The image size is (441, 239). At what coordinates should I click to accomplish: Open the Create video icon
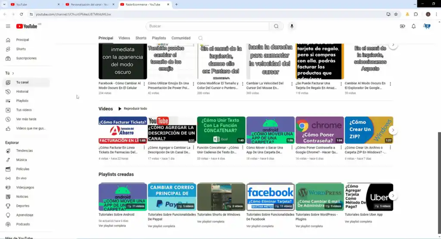pos(403,26)
